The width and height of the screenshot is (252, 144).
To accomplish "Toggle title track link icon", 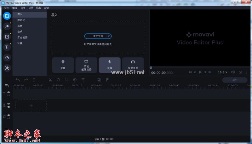I will point(9,95).
